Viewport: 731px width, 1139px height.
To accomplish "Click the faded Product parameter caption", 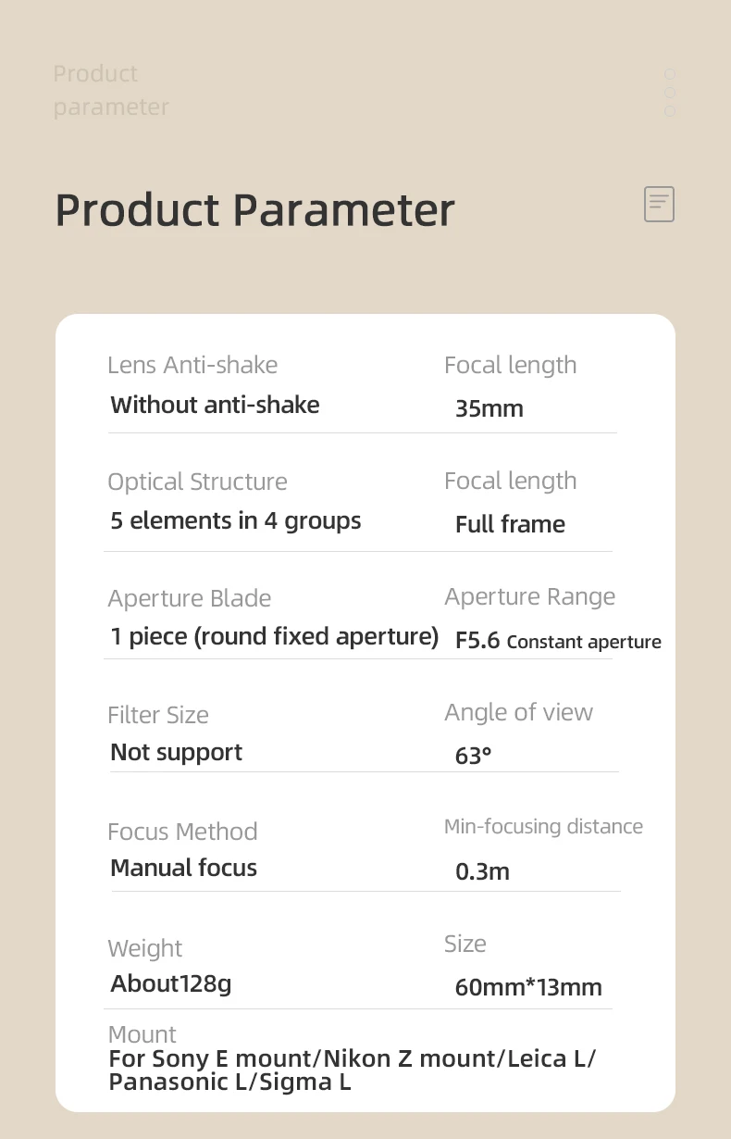I will click(x=110, y=90).
